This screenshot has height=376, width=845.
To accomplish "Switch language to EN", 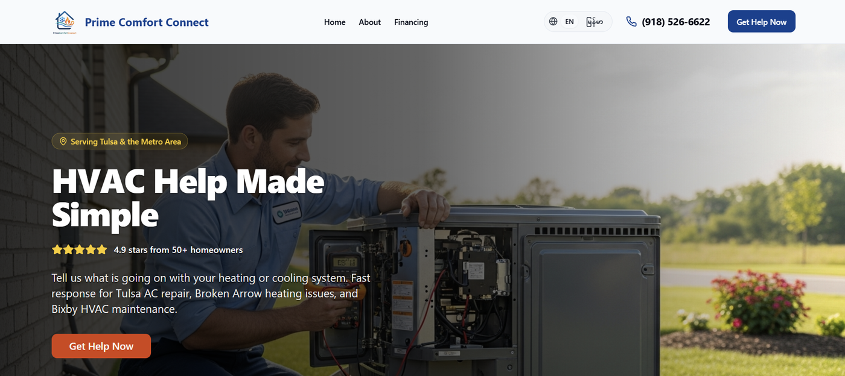I will (x=569, y=22).
